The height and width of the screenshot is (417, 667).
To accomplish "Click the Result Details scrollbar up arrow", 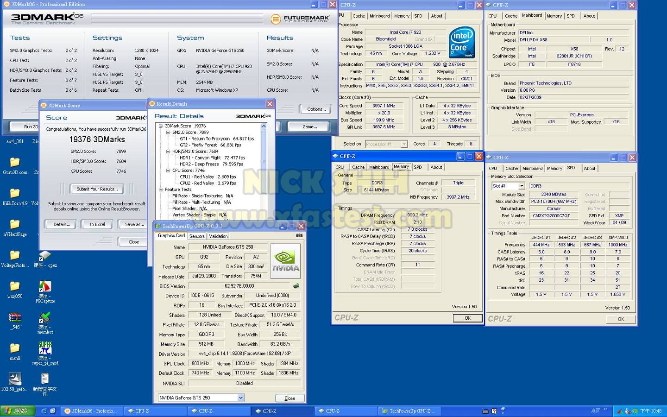I will (264, 126).
